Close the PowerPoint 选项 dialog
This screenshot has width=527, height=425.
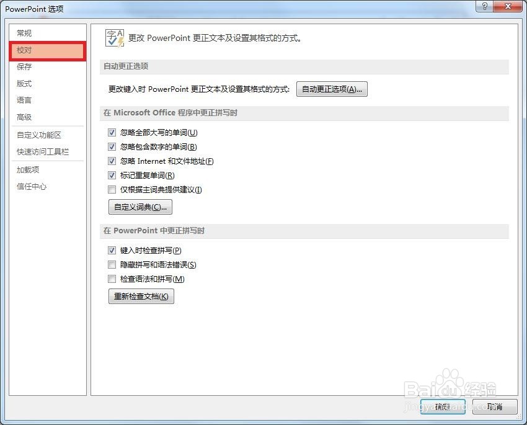(x=508, y=6)
